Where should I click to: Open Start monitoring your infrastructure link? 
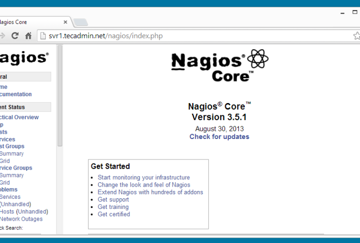click(x=144, y=177)
